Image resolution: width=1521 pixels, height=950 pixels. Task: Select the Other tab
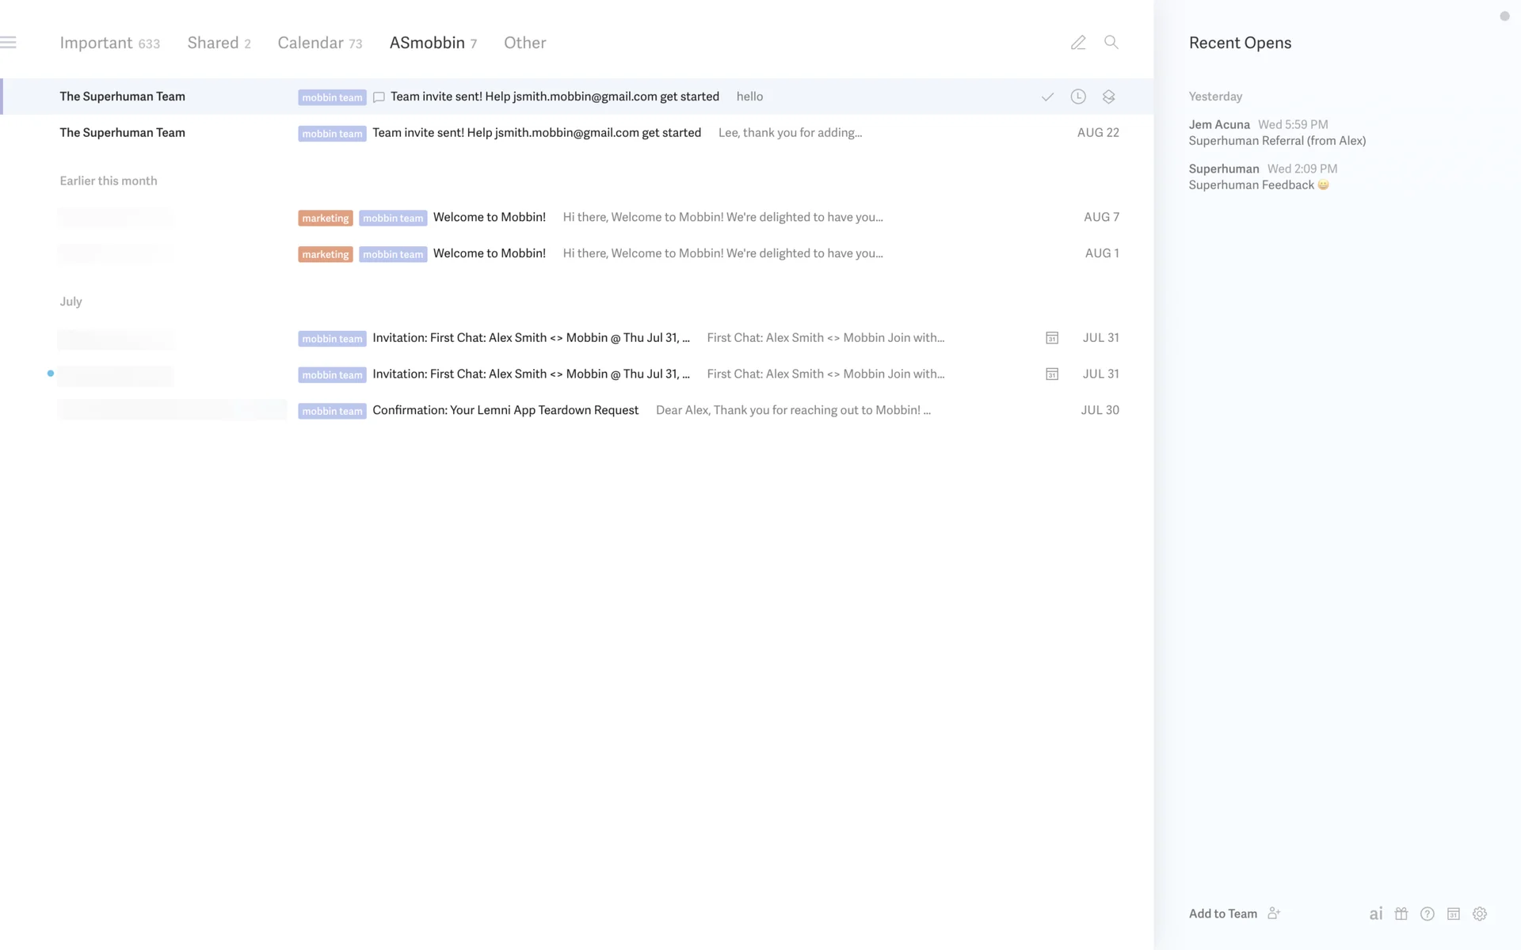pos(524,43)
